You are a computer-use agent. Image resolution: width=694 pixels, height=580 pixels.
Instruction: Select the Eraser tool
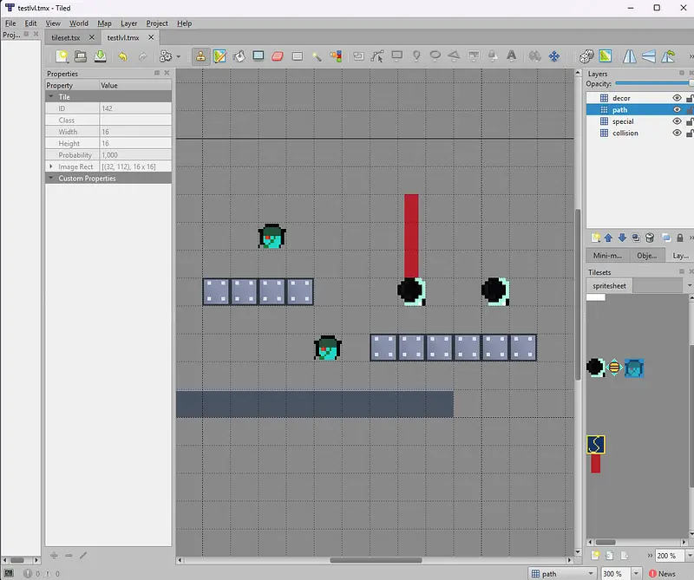[x=278, y=56]
